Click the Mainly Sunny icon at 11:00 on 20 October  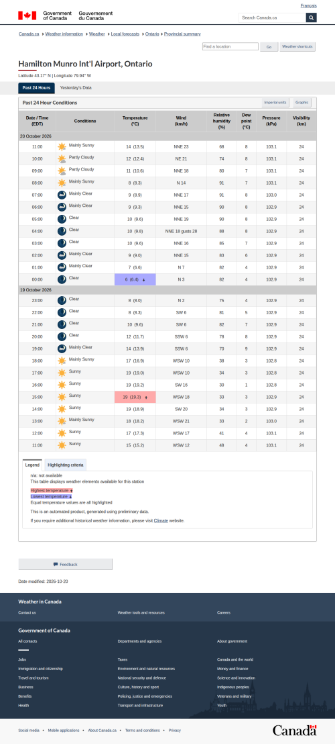[62, 146]
